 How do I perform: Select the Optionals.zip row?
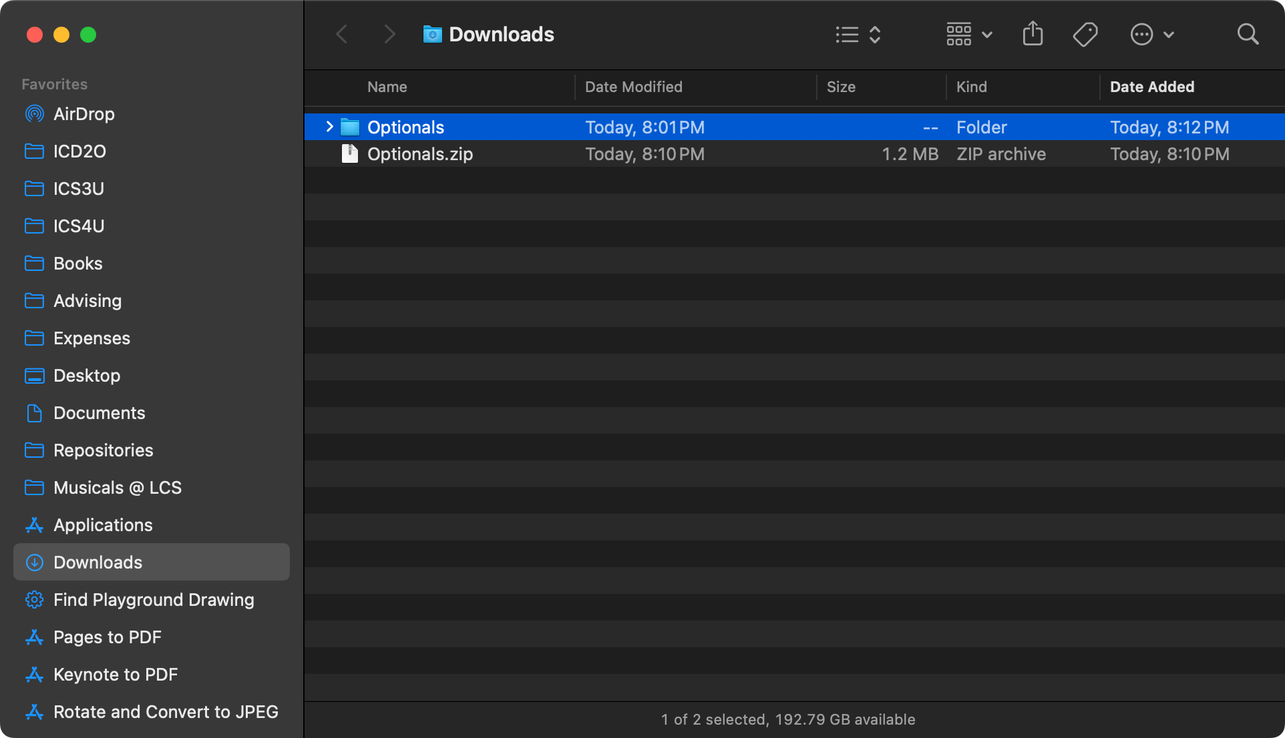click(668, 154)
